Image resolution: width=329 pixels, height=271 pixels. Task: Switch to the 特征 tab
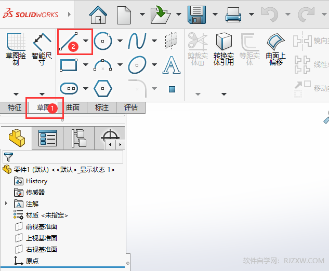pyautogui.click(x=14, y=108)
